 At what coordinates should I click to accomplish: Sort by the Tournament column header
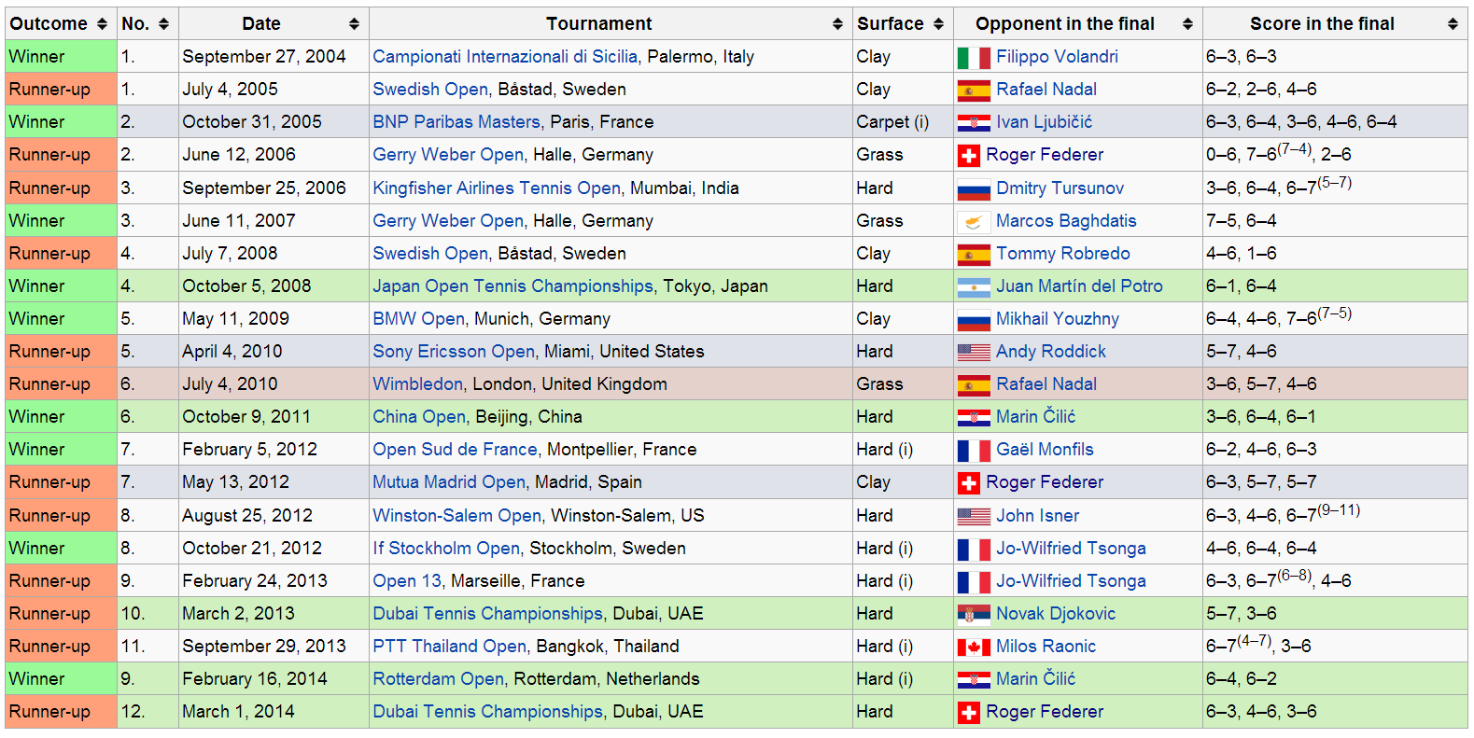pyautogui.click(x=837, y=24)
